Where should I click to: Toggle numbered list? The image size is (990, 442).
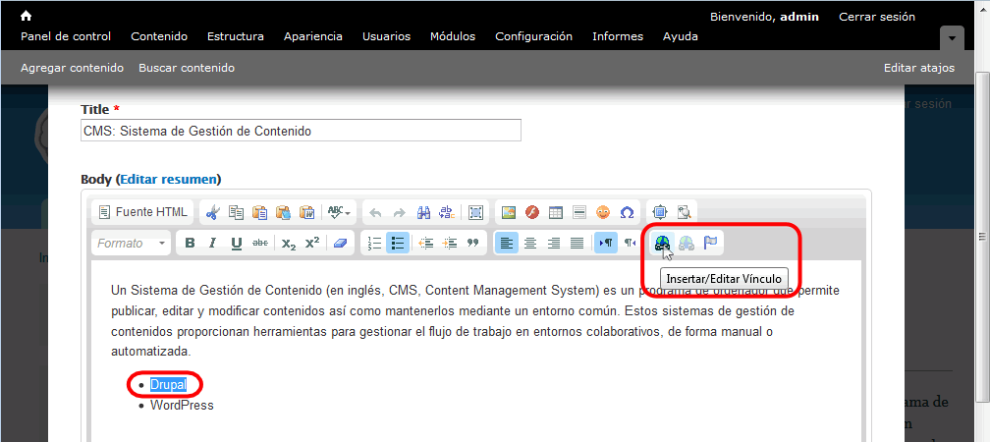pyautogui.click(x=374, y=244)
